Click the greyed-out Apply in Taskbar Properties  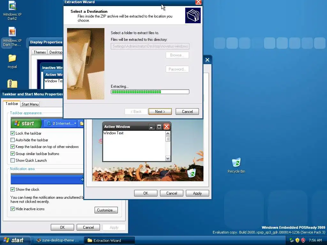(114, 227)
